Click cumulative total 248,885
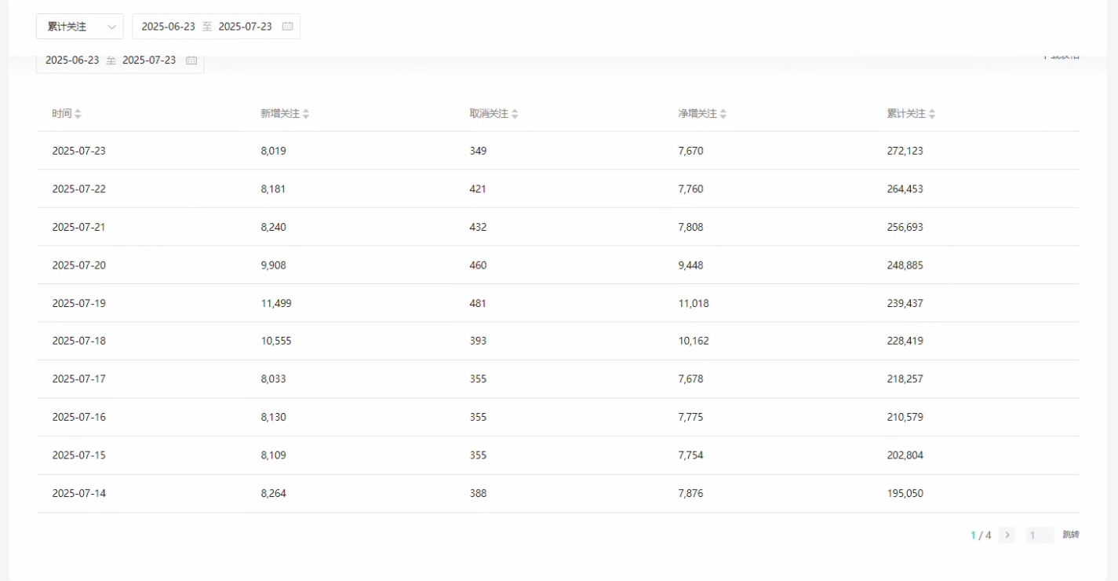This screenshot has height=581, width=1118. coord(905,265)
